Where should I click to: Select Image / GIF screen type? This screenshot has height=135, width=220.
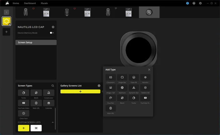click(x=111, y=88)
